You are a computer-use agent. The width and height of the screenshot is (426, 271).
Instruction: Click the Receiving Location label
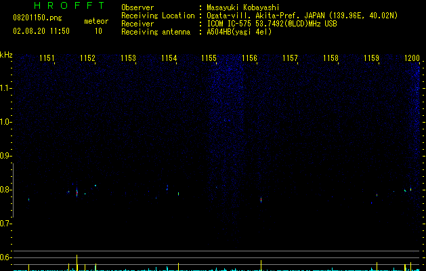(158, 16)
